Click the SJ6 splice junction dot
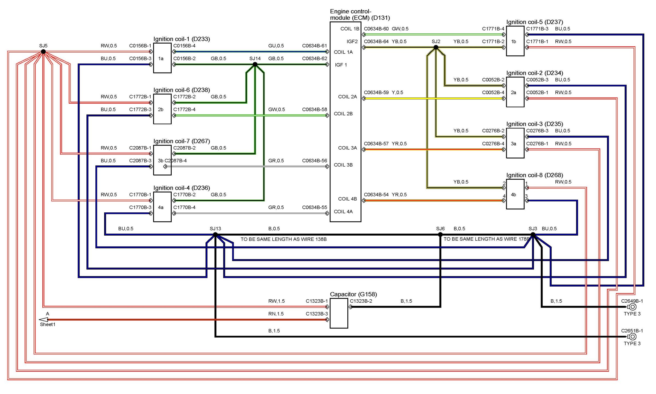This screenshot has height=394, width=656. coord(440,234)
